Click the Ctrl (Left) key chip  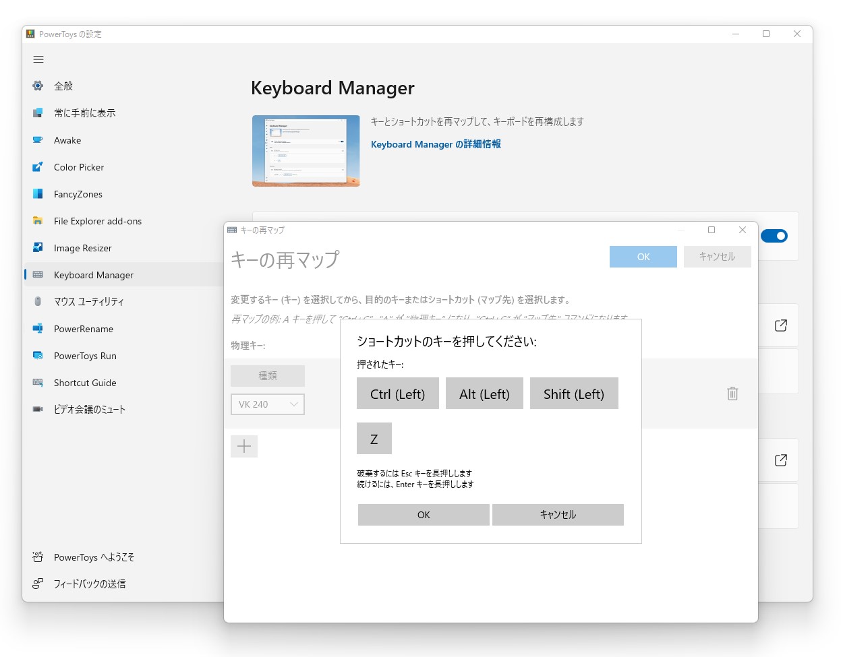click(x=397, y=393)
